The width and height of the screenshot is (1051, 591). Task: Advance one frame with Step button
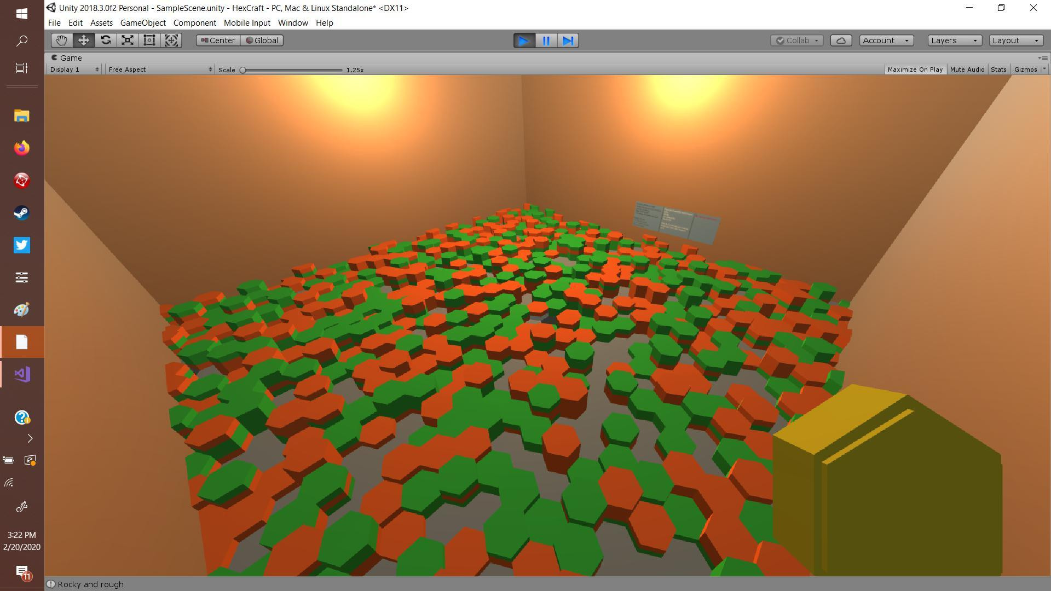tap(568, 40)
